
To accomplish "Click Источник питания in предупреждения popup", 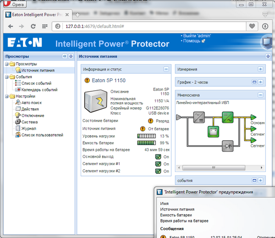I will [177, 209].
